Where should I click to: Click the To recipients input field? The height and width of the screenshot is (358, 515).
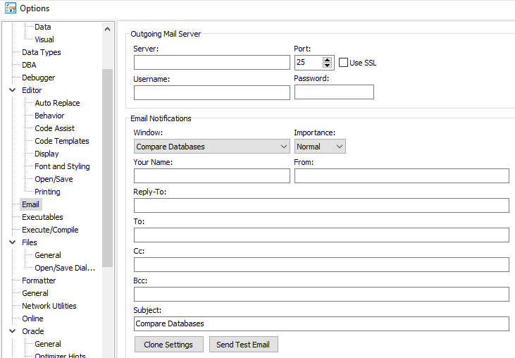tap(321, 235)
